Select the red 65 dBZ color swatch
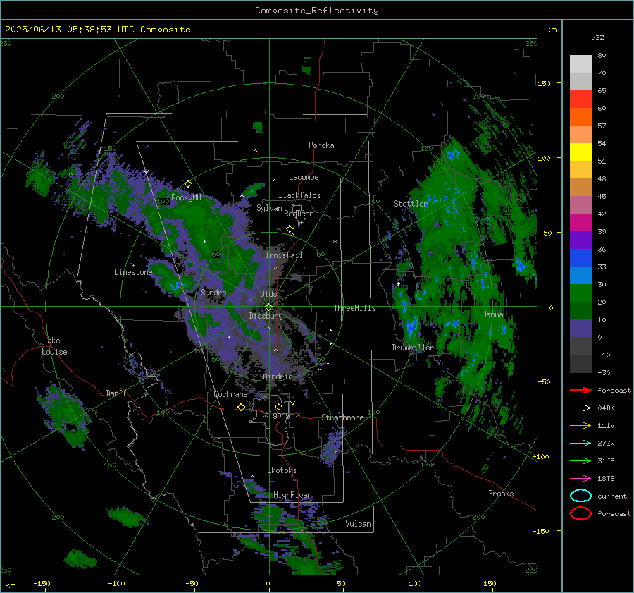This screenshot has height=593, width=634. click(580, 99)
